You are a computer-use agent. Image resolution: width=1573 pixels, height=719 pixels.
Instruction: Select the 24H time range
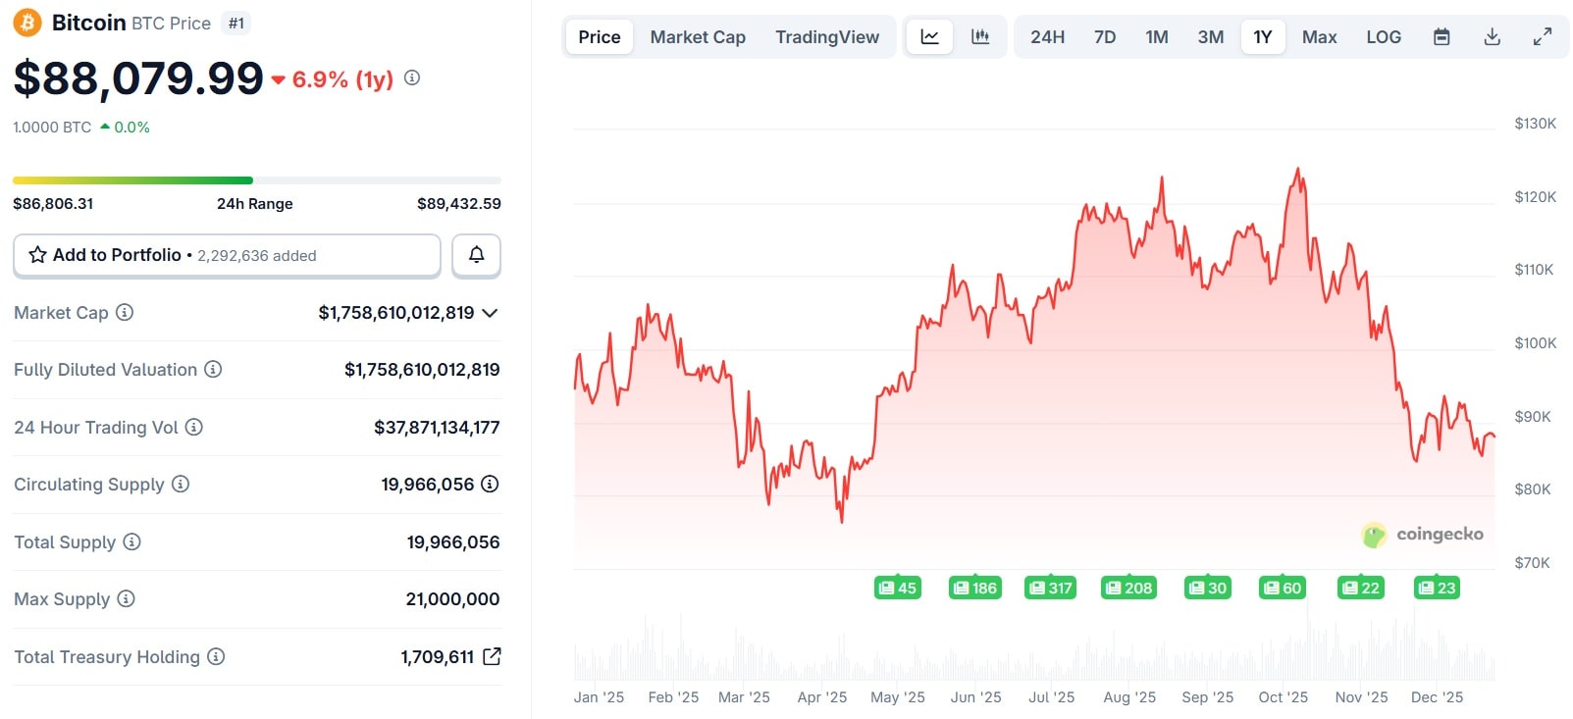pos(1047,37)
